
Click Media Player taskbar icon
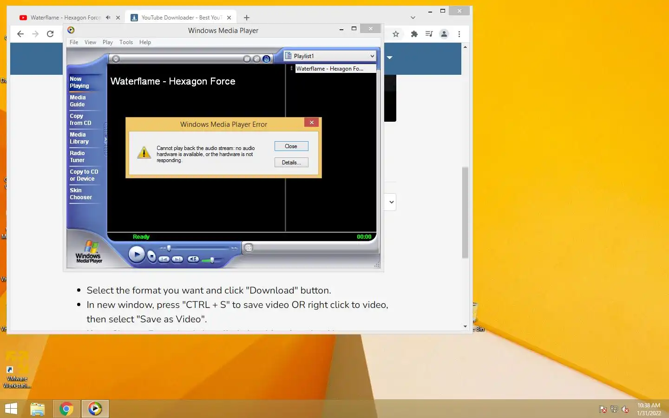[x=95, y=409]
